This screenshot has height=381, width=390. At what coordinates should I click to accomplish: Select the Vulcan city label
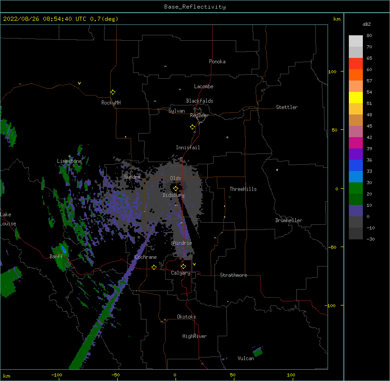246,358
